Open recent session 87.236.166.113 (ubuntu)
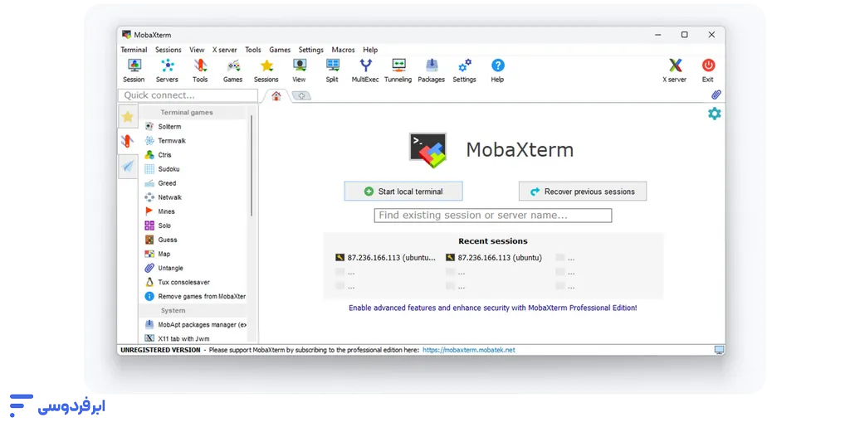This screenshot has height=427, width=850. [x=494, y=258]
